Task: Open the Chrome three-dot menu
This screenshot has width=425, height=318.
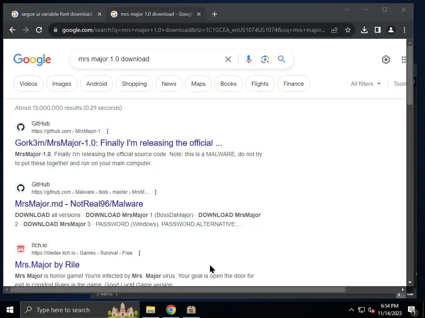Action: tap(404, 30)
